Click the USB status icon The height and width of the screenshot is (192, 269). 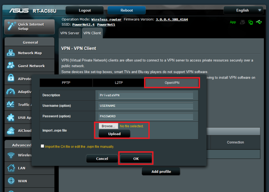click(259, 22)
